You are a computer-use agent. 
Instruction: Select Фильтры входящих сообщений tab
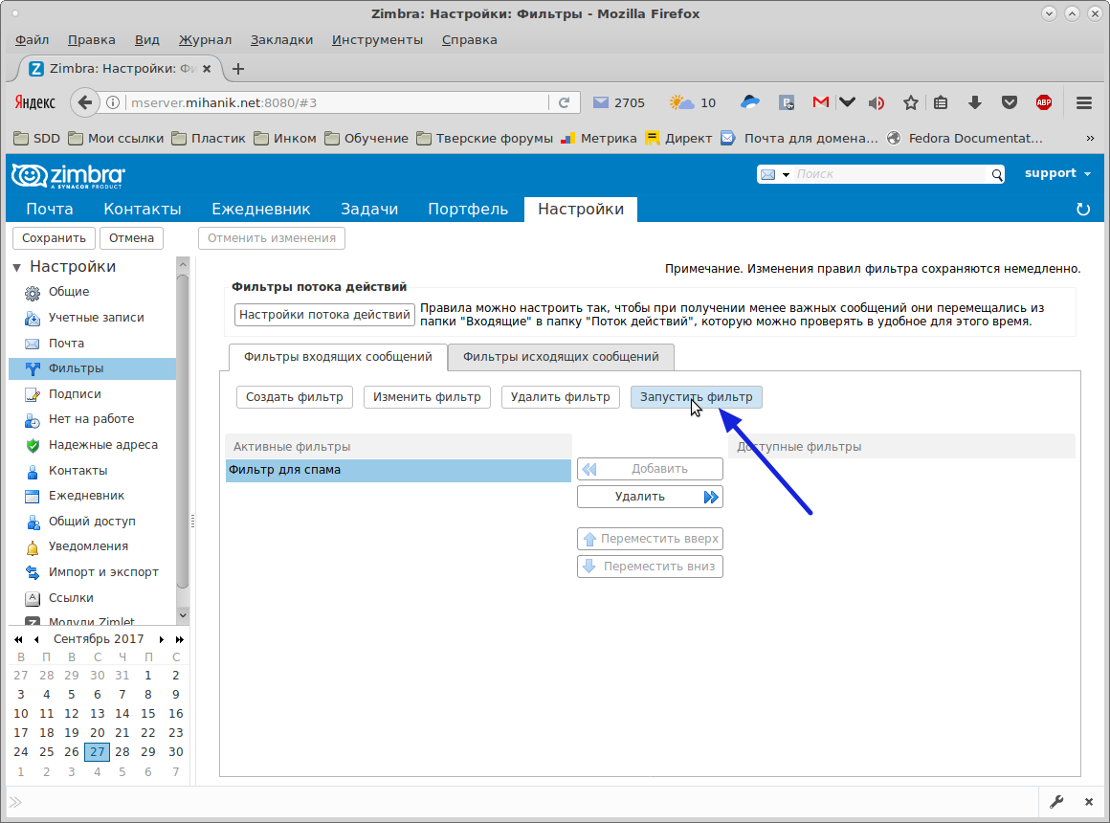pyautogui.click(x=338, y=357)
